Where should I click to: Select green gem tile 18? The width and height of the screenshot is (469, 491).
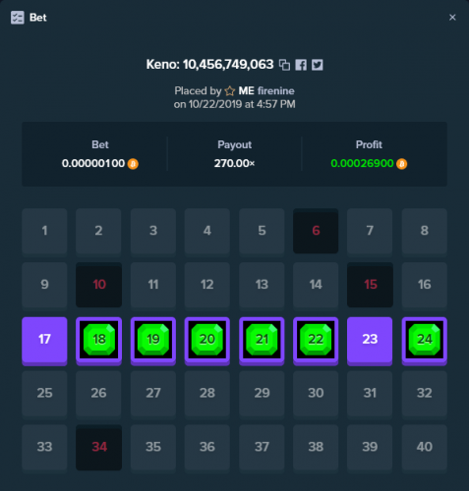pos(99,341)
